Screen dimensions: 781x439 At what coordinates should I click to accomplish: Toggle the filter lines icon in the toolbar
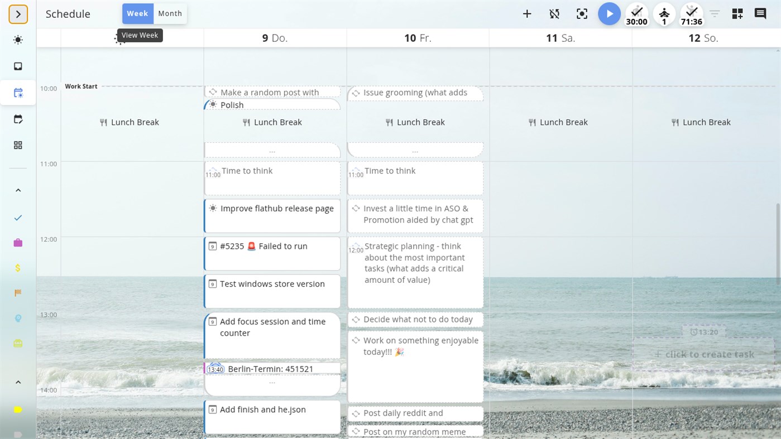[x=715, y=13]
